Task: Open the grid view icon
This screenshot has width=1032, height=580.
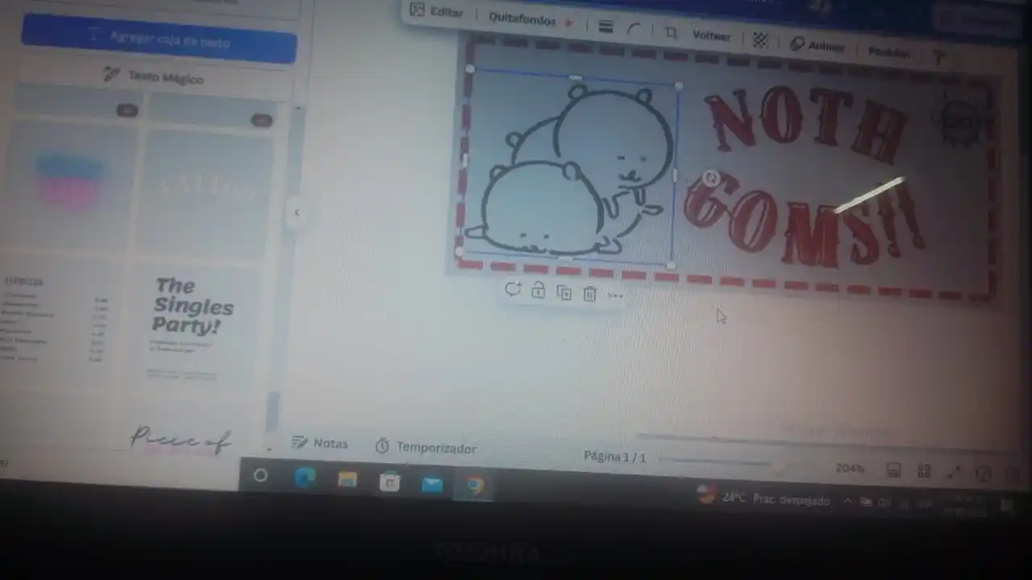Action: (x=924, y=471)
